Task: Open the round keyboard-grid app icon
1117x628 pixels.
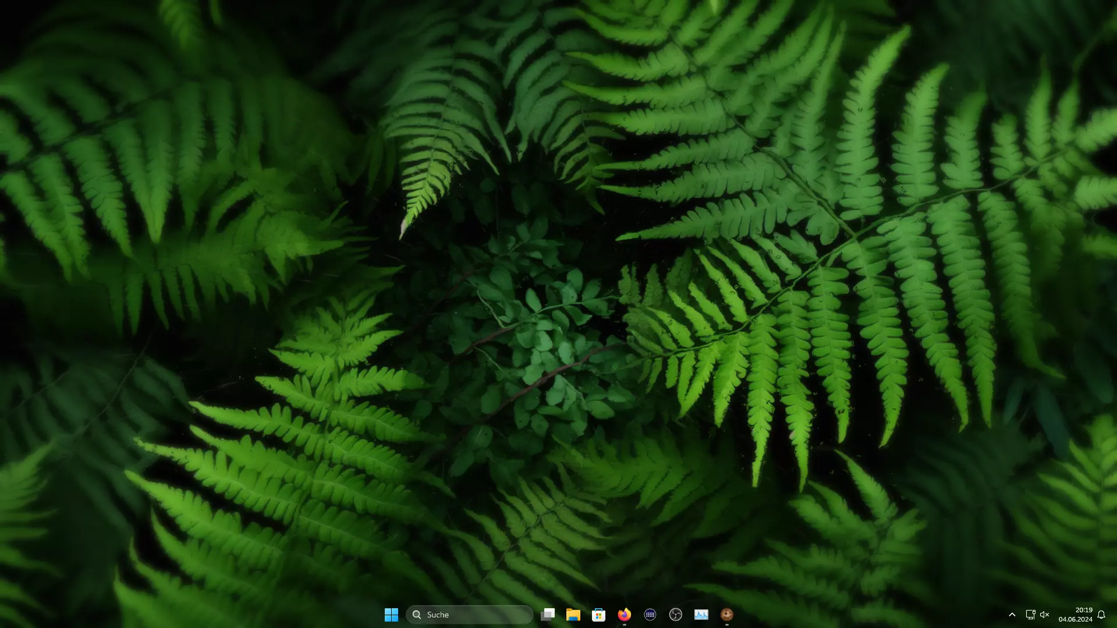Action: (650, 615)
